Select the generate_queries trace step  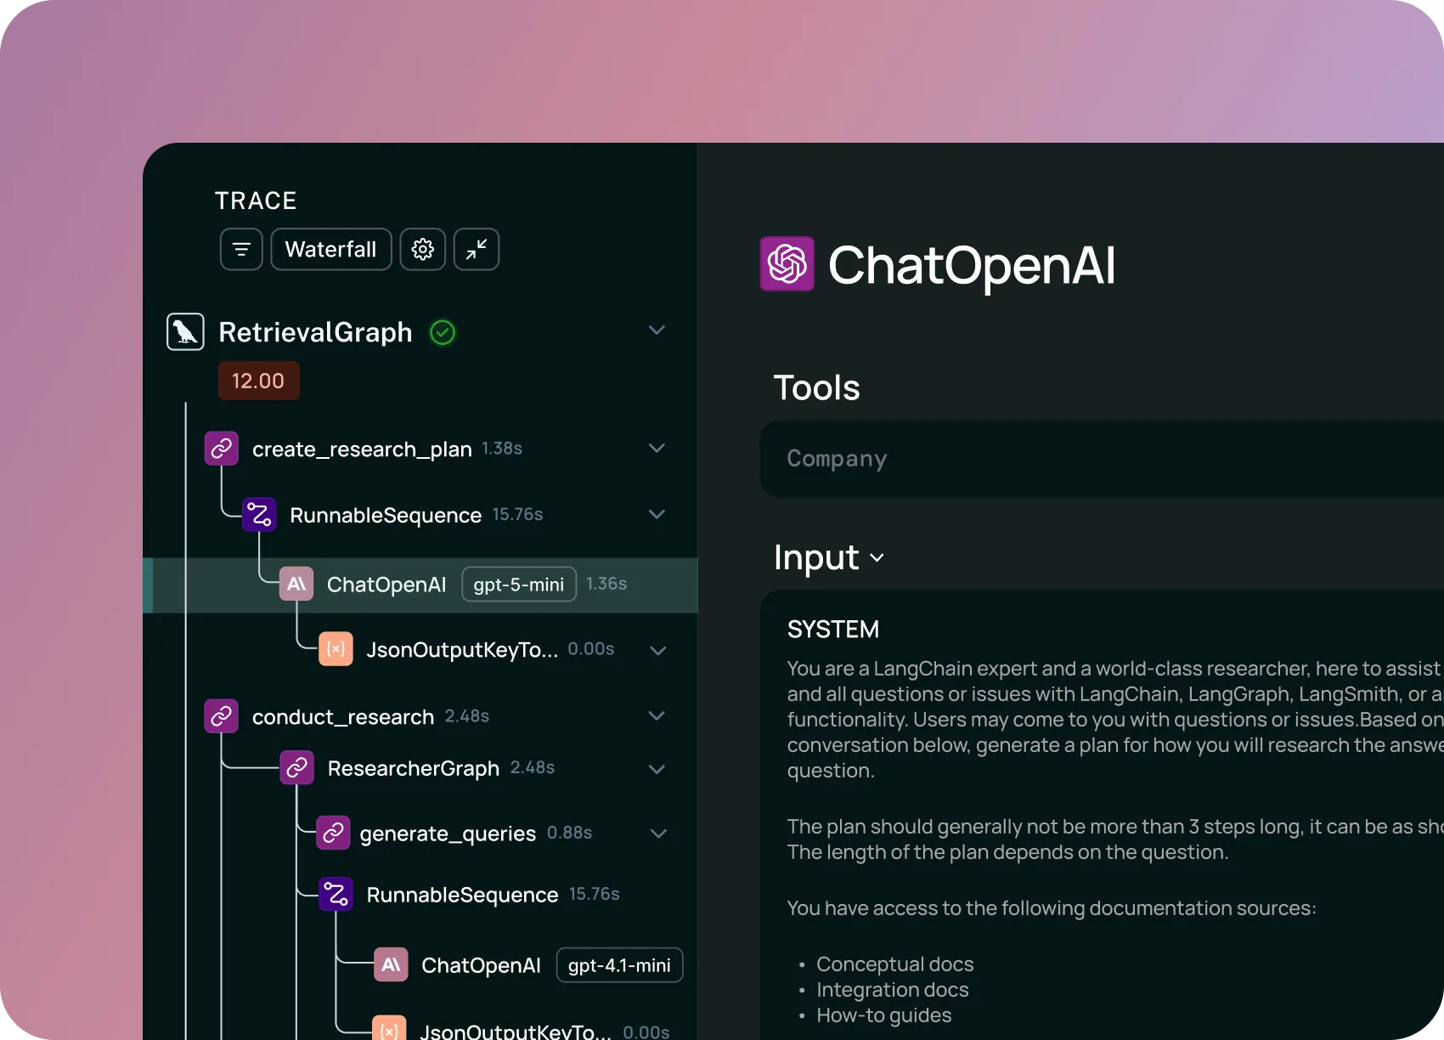(448, 834)
